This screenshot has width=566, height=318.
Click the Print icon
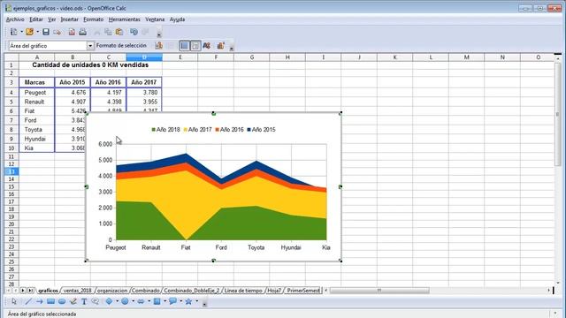pos(82,32)
